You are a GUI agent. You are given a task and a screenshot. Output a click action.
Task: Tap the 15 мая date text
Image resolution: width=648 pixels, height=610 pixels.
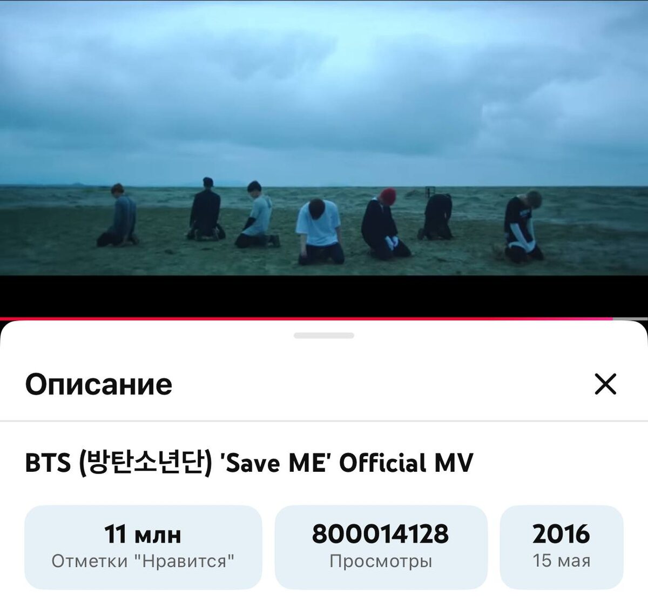pyautogui.click(x=562, y=561)
